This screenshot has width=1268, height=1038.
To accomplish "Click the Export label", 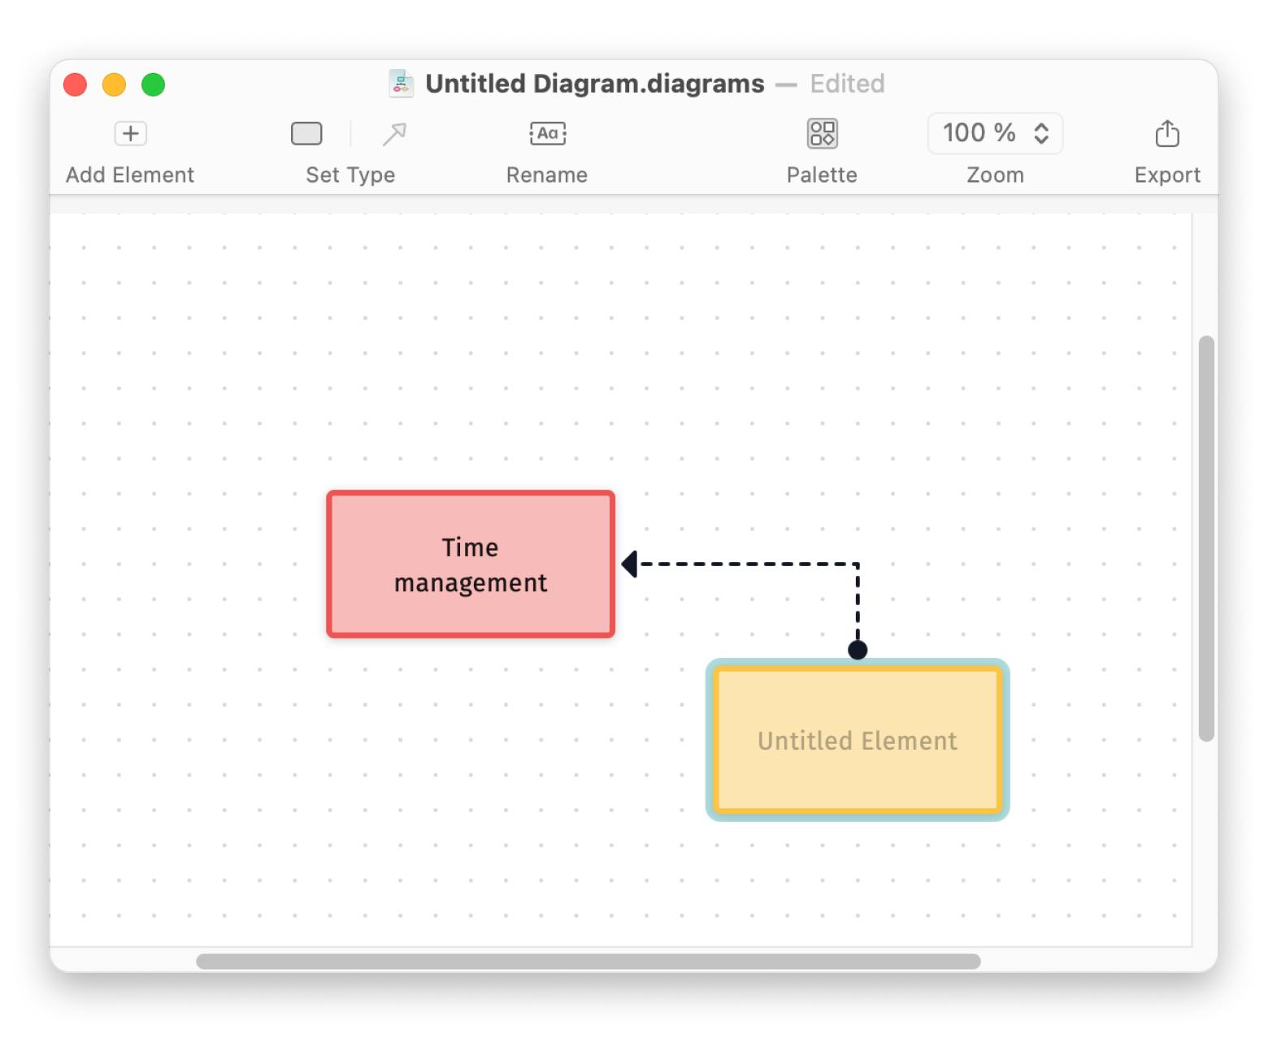I will tap(1167, 175).
